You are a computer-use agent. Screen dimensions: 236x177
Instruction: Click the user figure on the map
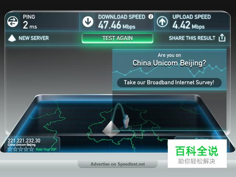[x=126, y=122]
